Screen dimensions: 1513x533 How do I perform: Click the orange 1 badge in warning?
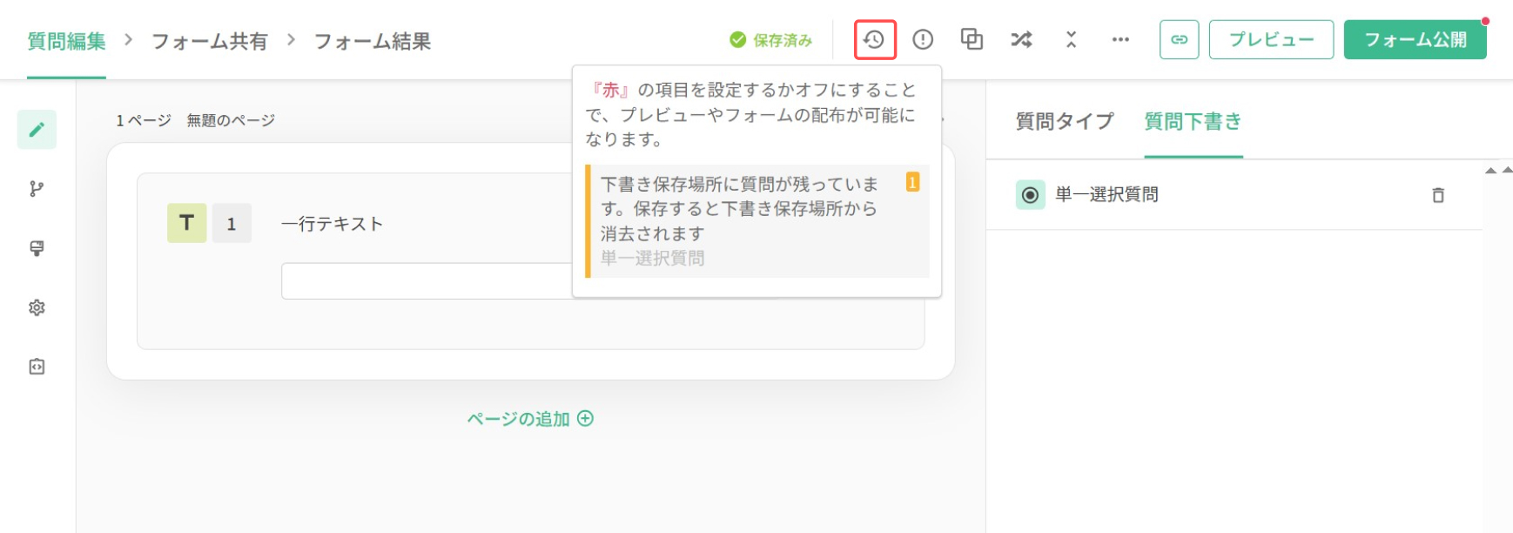pyautogui.click(x=912, y=182)
